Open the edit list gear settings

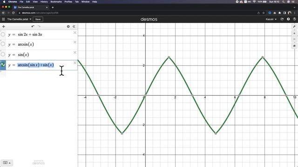(x=68, y=26)
